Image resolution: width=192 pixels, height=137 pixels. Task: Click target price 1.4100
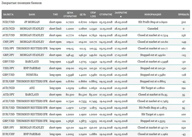pyautogui.click(x=83, y=75)
